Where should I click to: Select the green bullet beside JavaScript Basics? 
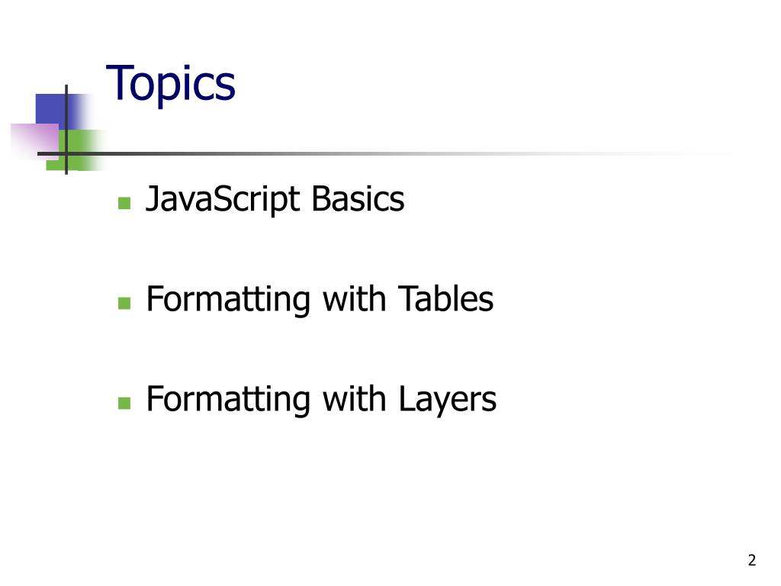click(x=124, y=203)
